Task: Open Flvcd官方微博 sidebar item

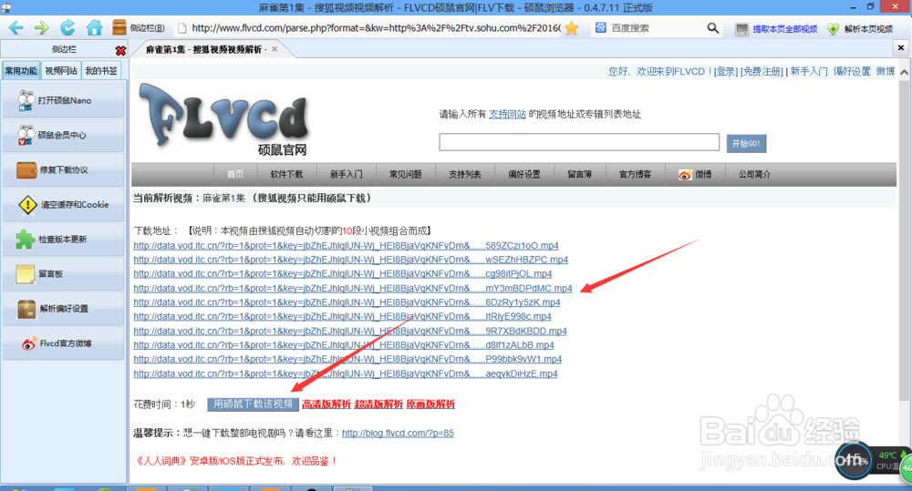Action: point(64,343)
